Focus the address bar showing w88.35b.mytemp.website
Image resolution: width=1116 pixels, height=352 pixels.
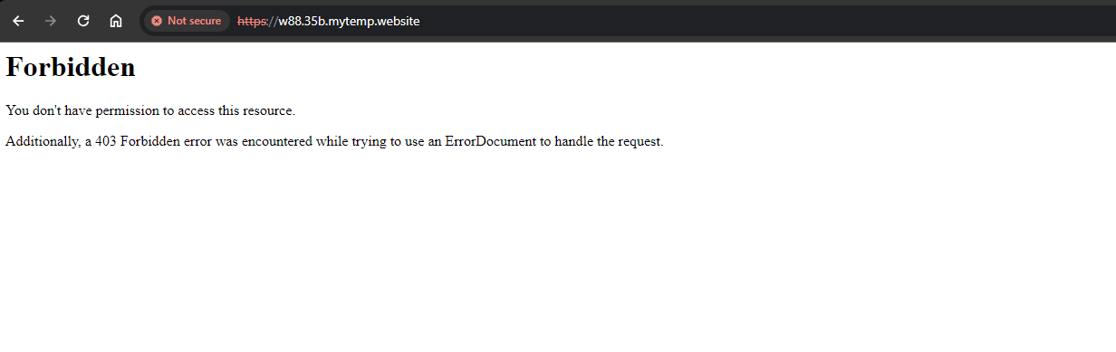(x=625, y=21)
